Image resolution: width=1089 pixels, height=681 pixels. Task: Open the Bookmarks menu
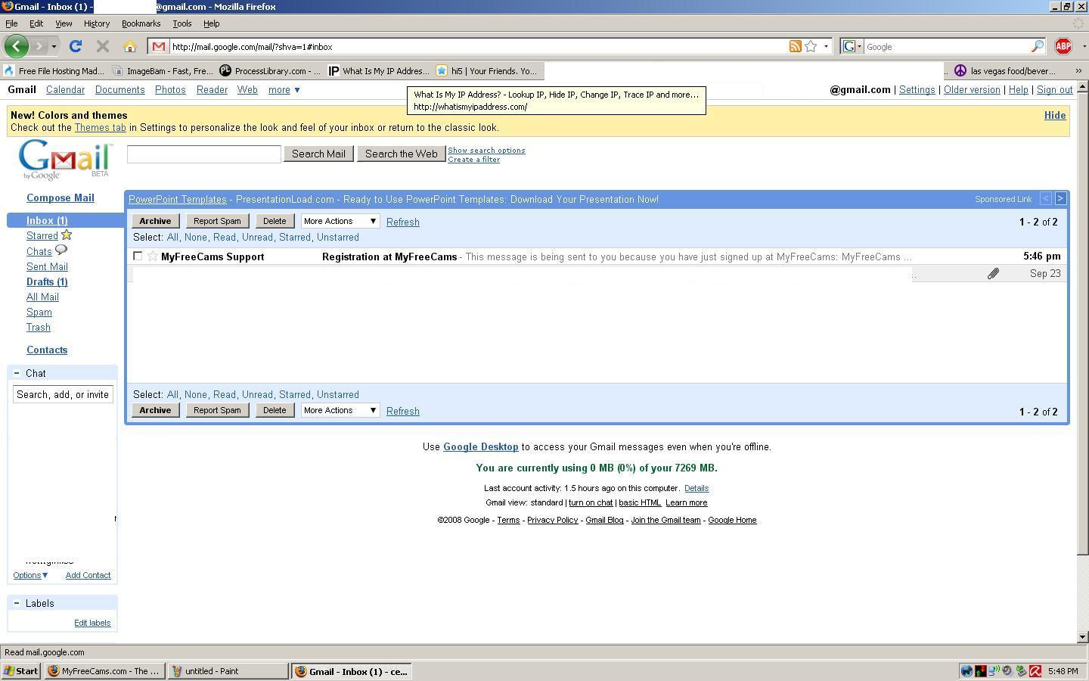click(x=141, y=23)
